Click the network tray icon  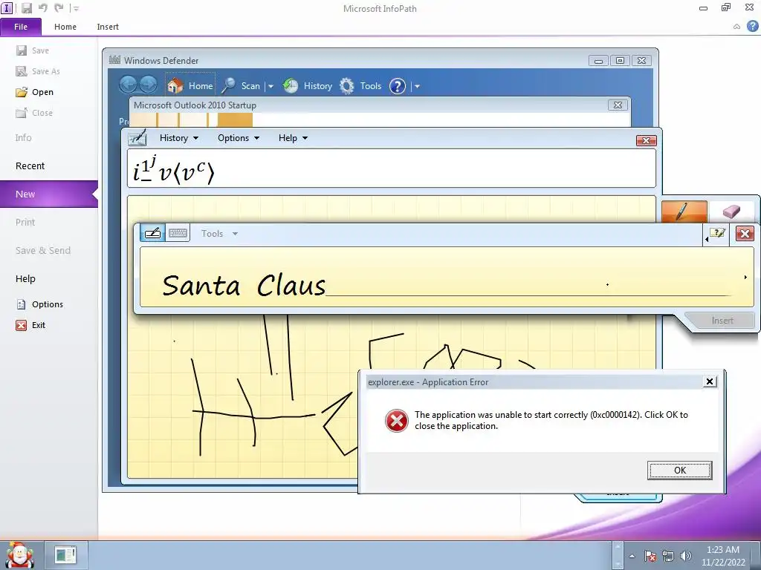click(x=668, y=556)
